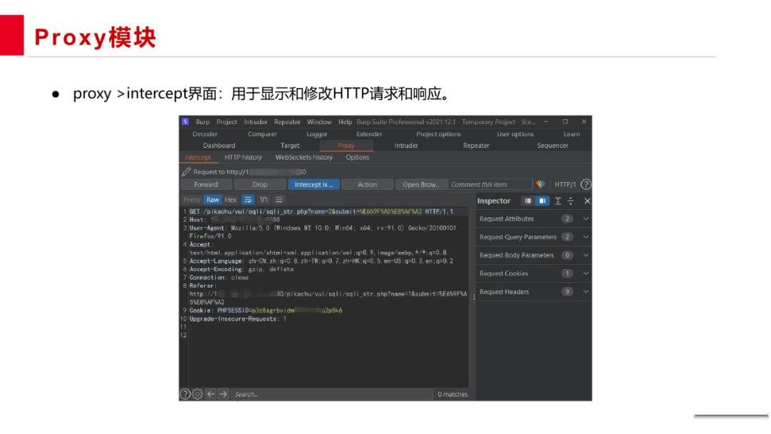Open the Repeater menu in menu bar
Image resolution: width=771 pixels, height=434 pixels.
(287, 122)
